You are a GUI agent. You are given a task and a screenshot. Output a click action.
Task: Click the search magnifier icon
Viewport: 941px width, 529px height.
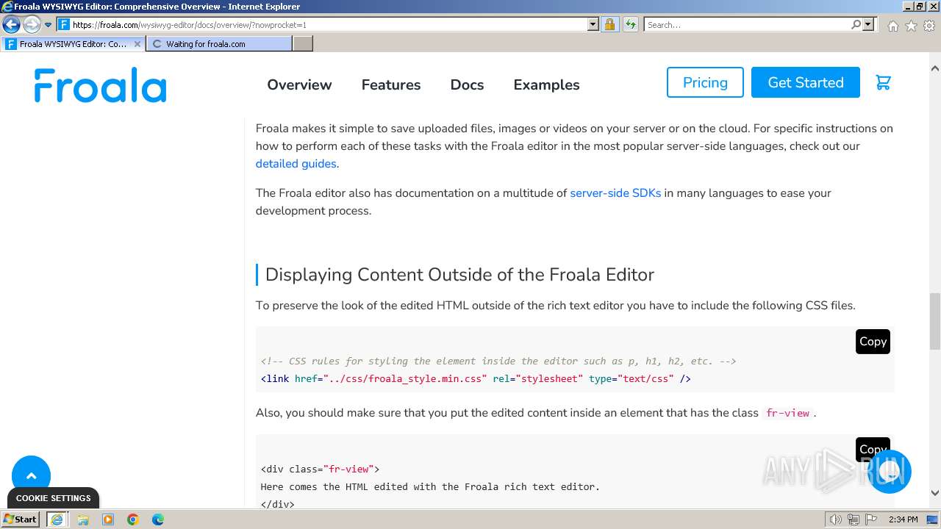(856, 24)
